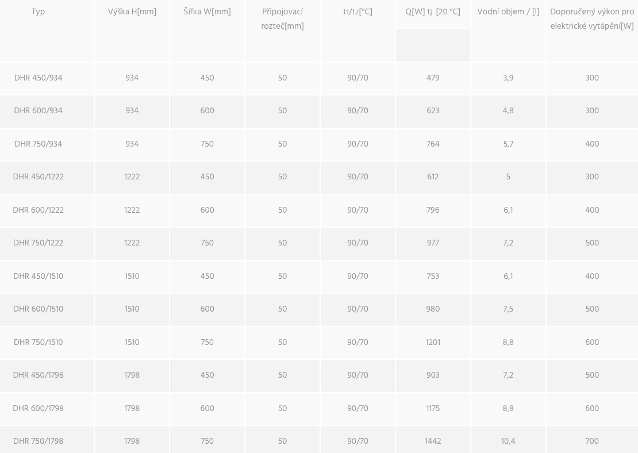Select the 1201 W output cell
Viewport: 638px width, 453px height.
(x=433, y=343)
